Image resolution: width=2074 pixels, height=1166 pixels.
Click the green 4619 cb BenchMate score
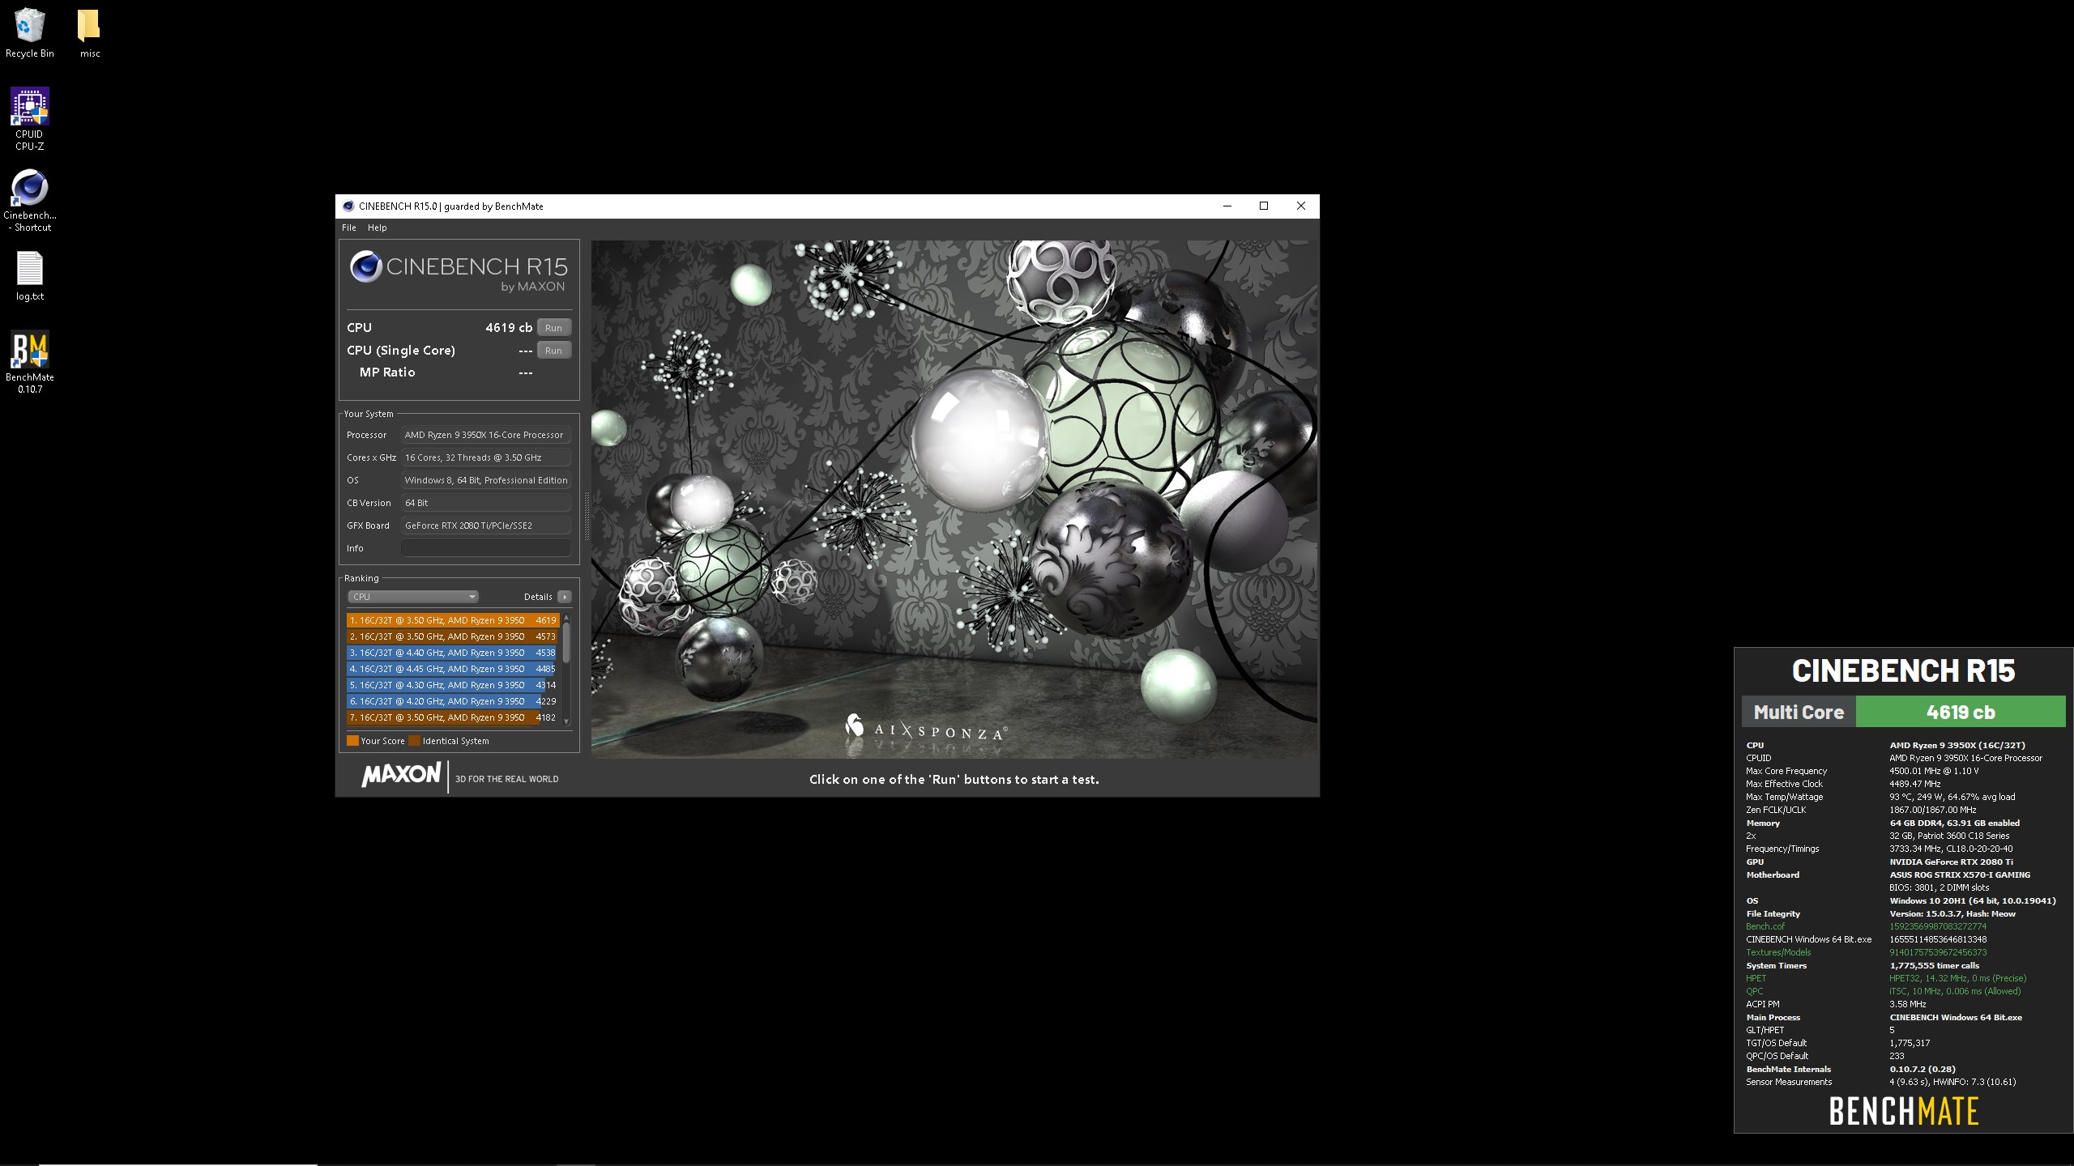pos(1960,713)
